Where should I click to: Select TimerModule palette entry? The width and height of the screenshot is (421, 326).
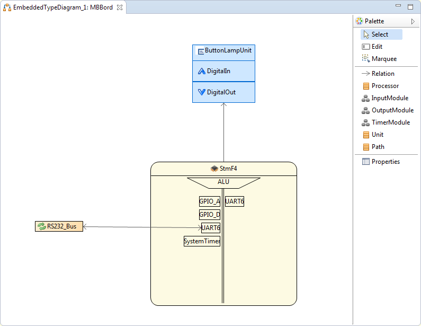(390, 122)
